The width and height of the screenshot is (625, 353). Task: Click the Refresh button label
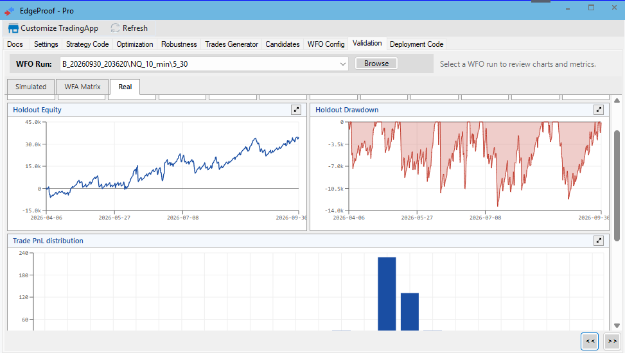coord(135,28)
